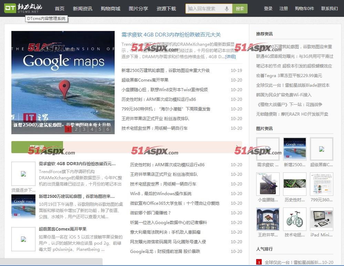
Task: Open 新增2500万建筑轮廓图 bold article title in IT资讯
Action: click(x=76, y=196)
